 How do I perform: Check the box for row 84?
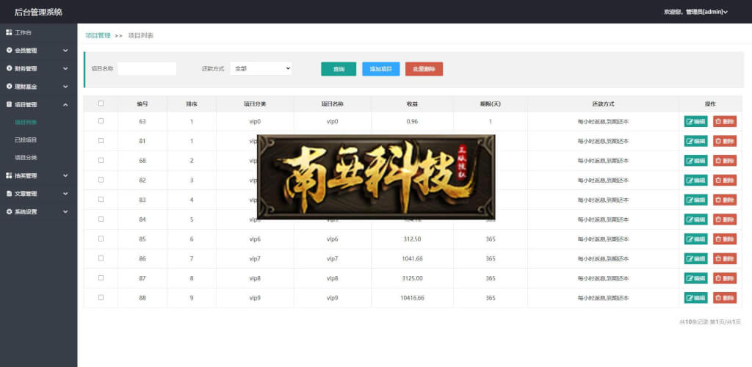(x=101, y=219)
